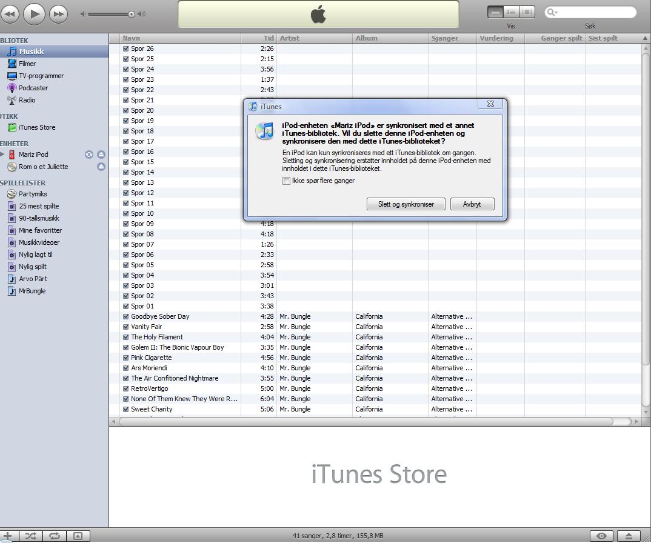Screen dimensions: 651x543
Task: Sort by the Tid column header
Action: (x=259, y=38)
